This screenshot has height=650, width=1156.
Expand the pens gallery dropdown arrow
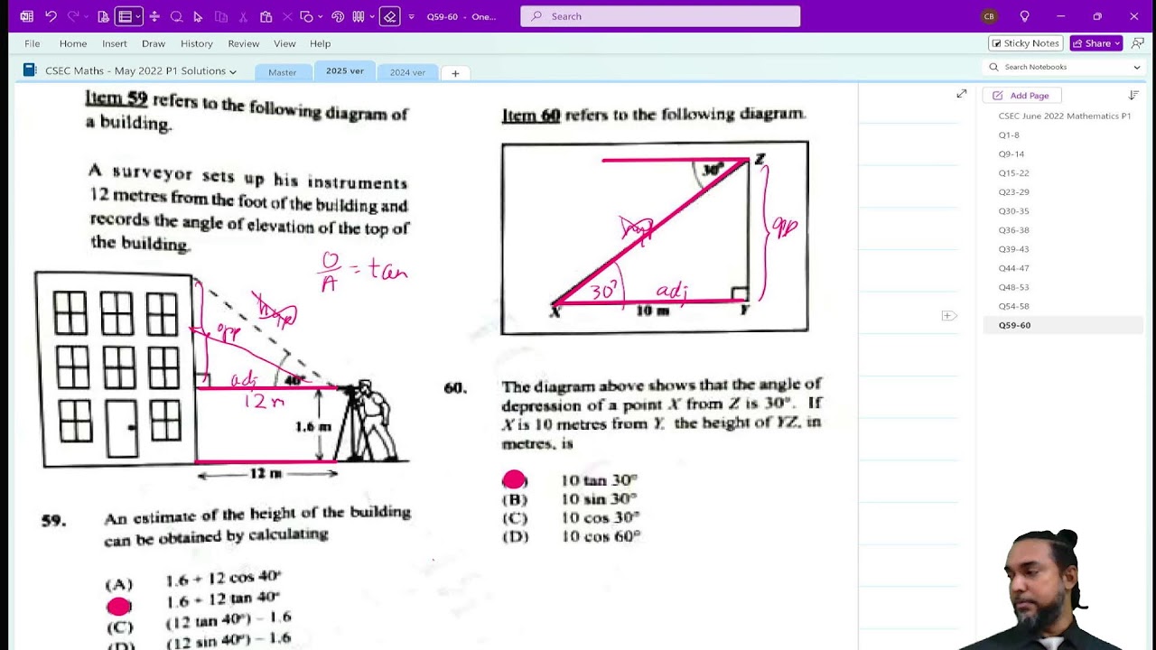(x=370, y=16)
